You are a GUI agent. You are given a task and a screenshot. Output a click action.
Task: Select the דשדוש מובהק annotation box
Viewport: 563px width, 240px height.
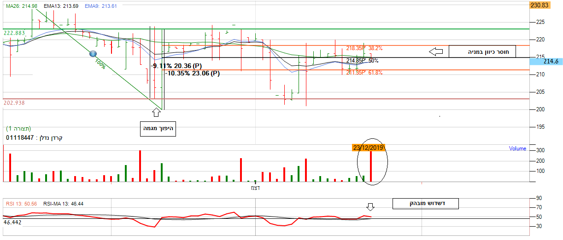coord(425,203)
